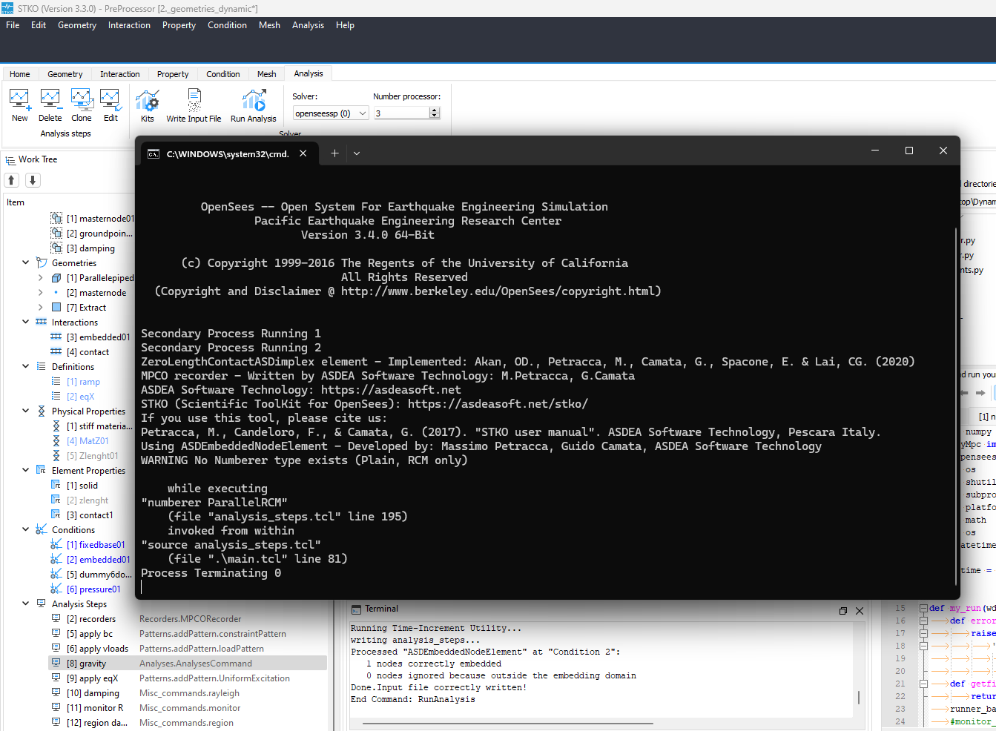The width and height of the screenshot is (996, 731).
Task: Open a new tab in the cmd window
Action: click(x=334, y=153)
